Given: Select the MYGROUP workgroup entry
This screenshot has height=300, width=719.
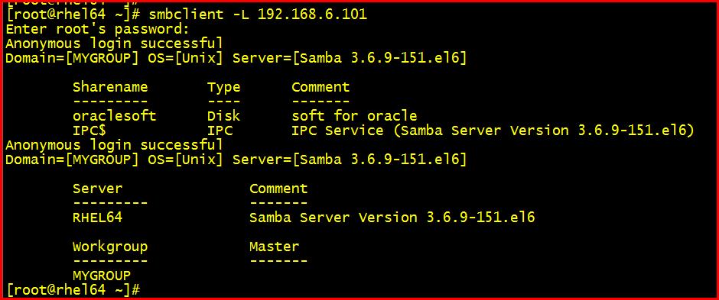Looking at the screenshot, I should point(102,276).
